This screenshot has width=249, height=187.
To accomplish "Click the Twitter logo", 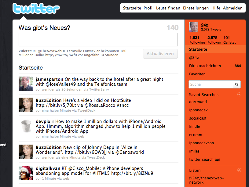I will (x=36, y=8).
